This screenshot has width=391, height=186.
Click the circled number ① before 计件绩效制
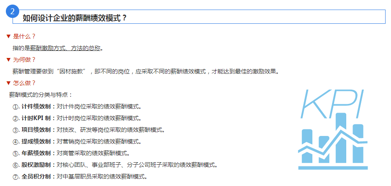tap(16, 106)
